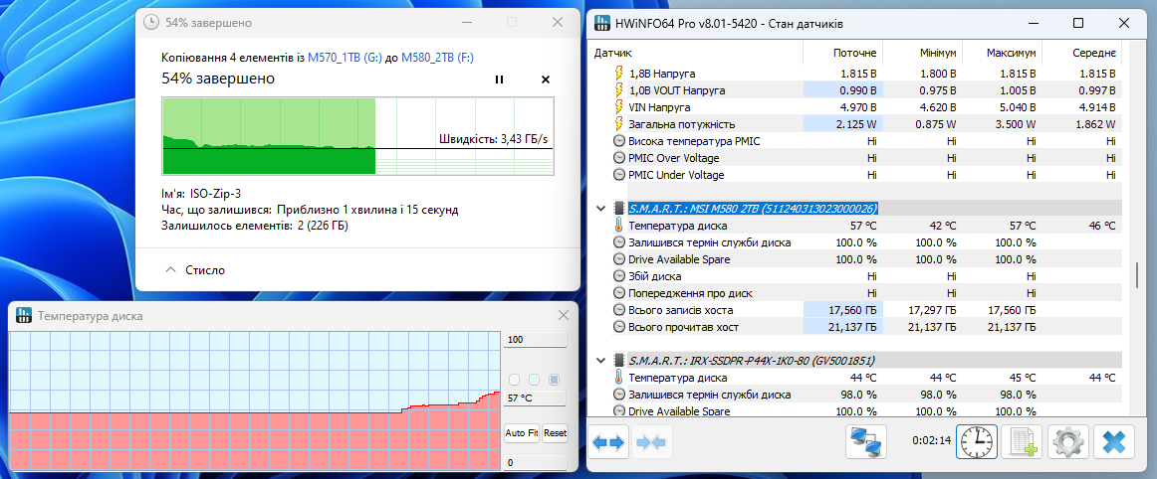Click the blue X close-sensors icon in HWiNFO toolbar
1157x479 pixels.
pos(1113,442)
